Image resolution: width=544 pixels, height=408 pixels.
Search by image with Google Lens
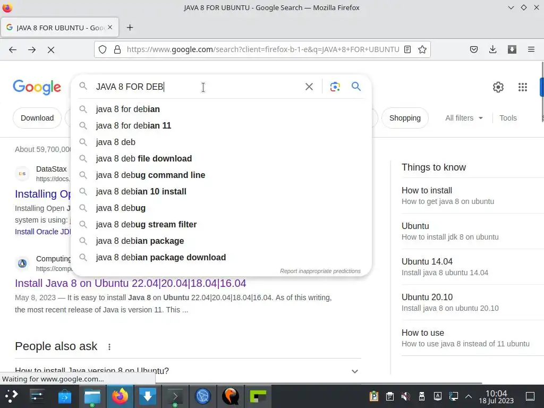tap(335, 87)
